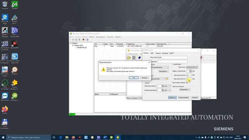Open the Функция чтения dropdown
249x140 pixels.
[x=189, y=75]
